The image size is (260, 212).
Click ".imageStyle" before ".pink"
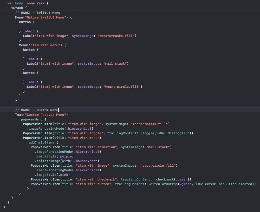pos(45,175)
